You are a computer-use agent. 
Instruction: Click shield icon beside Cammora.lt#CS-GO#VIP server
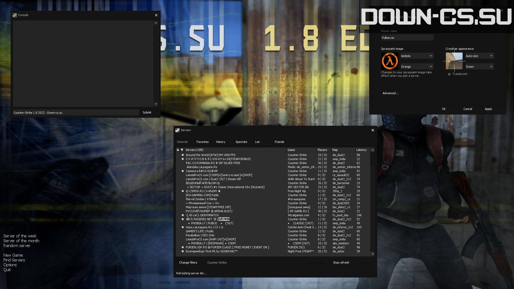tap(183, 171)
